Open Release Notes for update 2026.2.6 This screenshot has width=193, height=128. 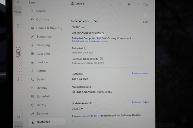[140, 102]
